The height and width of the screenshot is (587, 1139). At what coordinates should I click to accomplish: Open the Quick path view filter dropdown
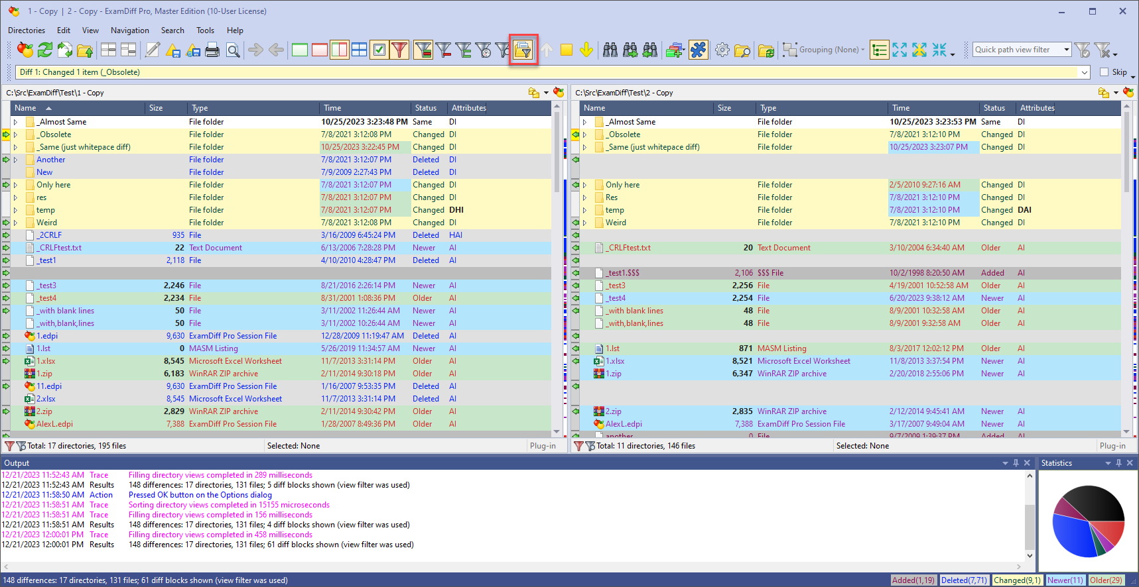click(x=1067, y=50)
